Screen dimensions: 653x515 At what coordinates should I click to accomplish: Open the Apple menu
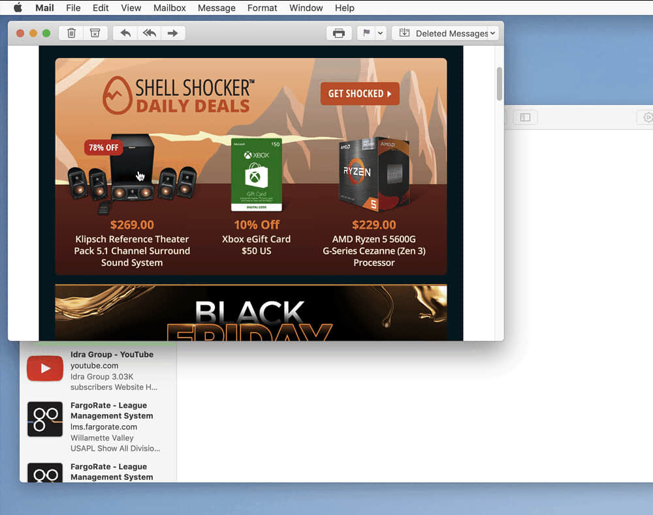pyautogui.click(x=18, y=8)
